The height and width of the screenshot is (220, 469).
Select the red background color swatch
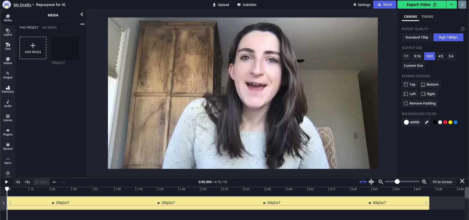[445, 122]
